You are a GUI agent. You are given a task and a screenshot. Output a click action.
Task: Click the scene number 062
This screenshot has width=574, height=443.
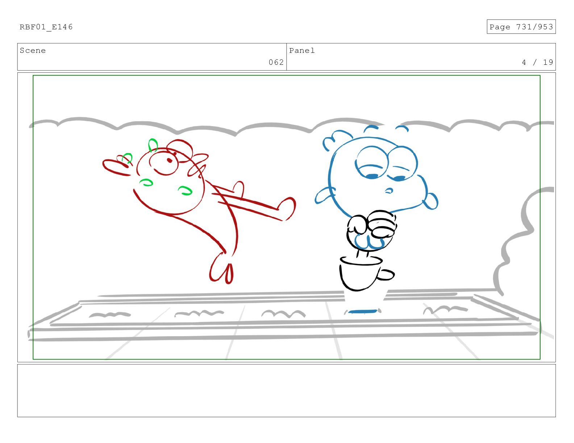click(276, 62)
